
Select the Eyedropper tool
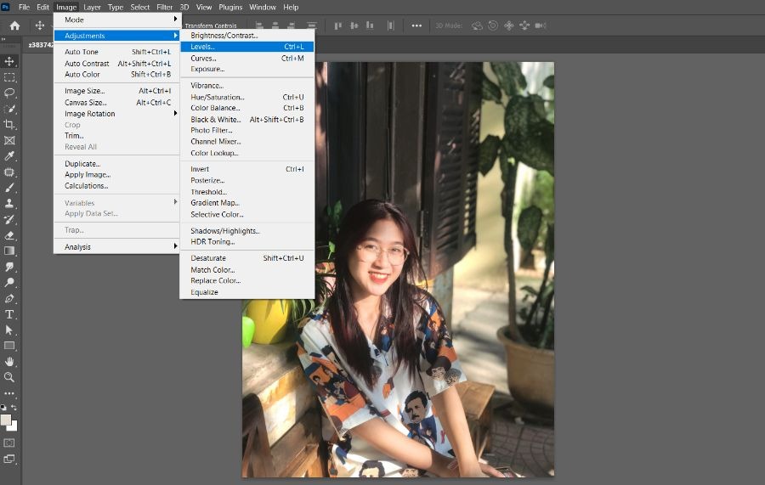(x=9, y=156)
